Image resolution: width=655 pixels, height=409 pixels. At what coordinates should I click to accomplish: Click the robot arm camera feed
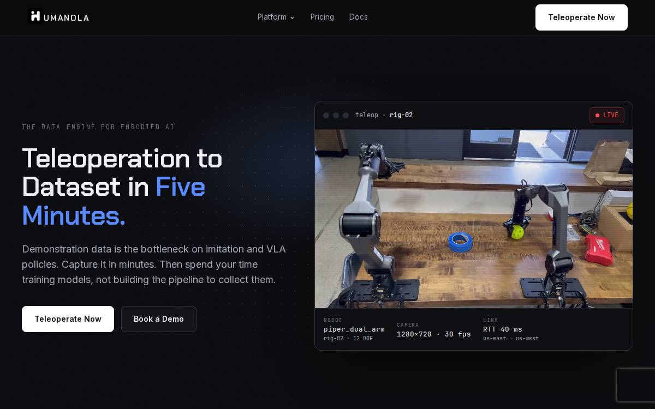click(x=474, y=219)
